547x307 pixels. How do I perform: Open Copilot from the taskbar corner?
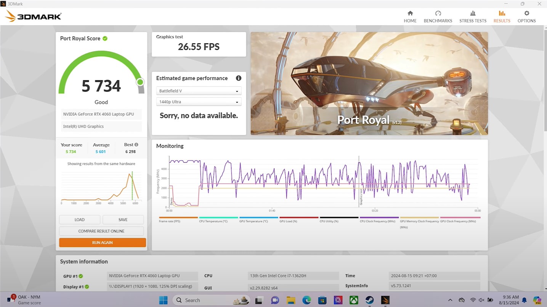pyautogui.click(x=537, y=300)
